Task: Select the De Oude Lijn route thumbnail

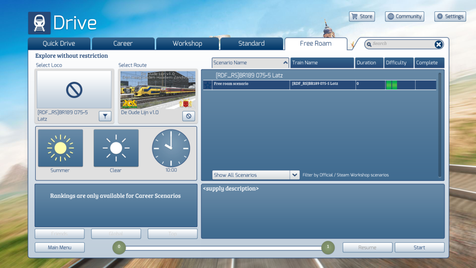Action: [158, 89]
